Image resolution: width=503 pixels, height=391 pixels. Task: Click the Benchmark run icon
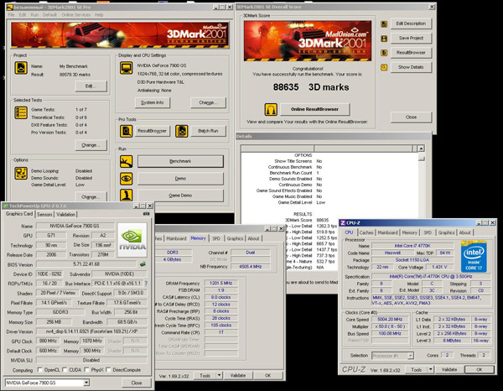point(127,160)
